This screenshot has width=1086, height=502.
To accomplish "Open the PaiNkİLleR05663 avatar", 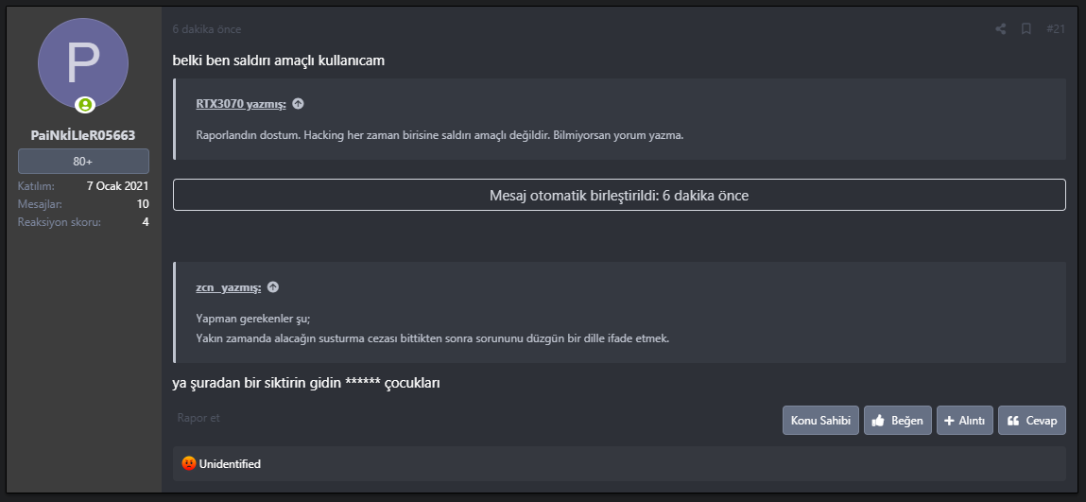I will click(x=83, y=63).
